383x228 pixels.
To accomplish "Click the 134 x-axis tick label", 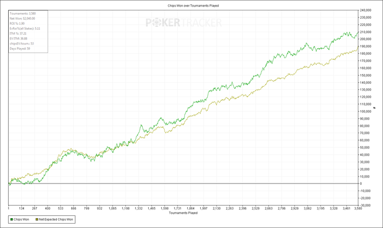I will coord(21,208).
